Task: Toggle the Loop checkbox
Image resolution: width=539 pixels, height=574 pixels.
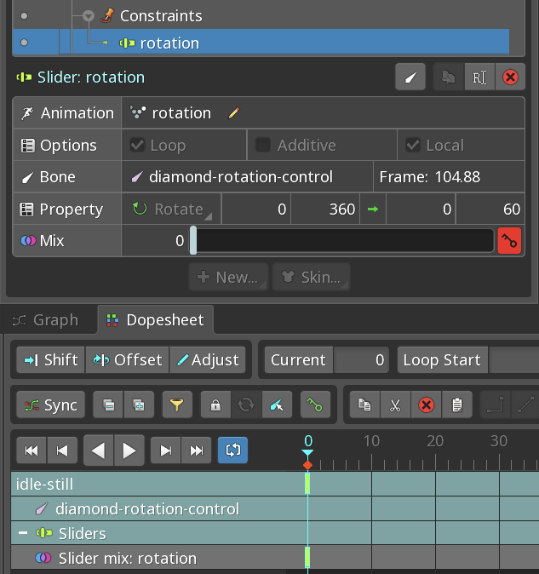Action: 138,145
